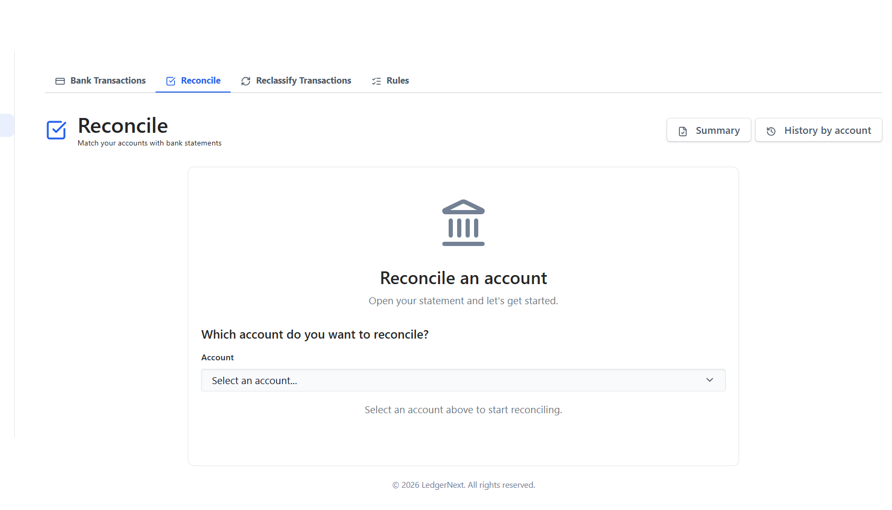Go to the Reclassify Transactions tab

coord(303,80)
